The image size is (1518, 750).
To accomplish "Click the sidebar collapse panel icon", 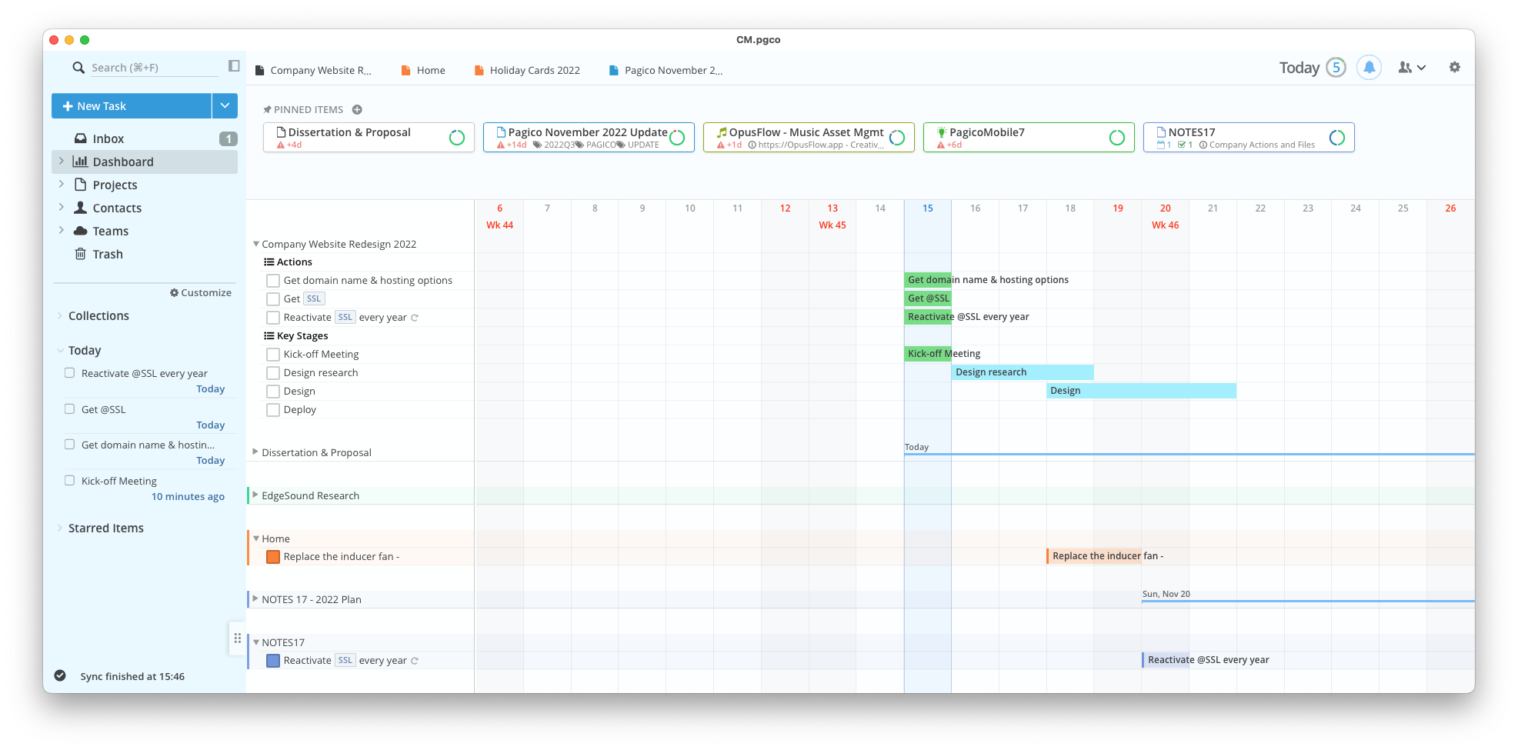I will click(234, 66).
